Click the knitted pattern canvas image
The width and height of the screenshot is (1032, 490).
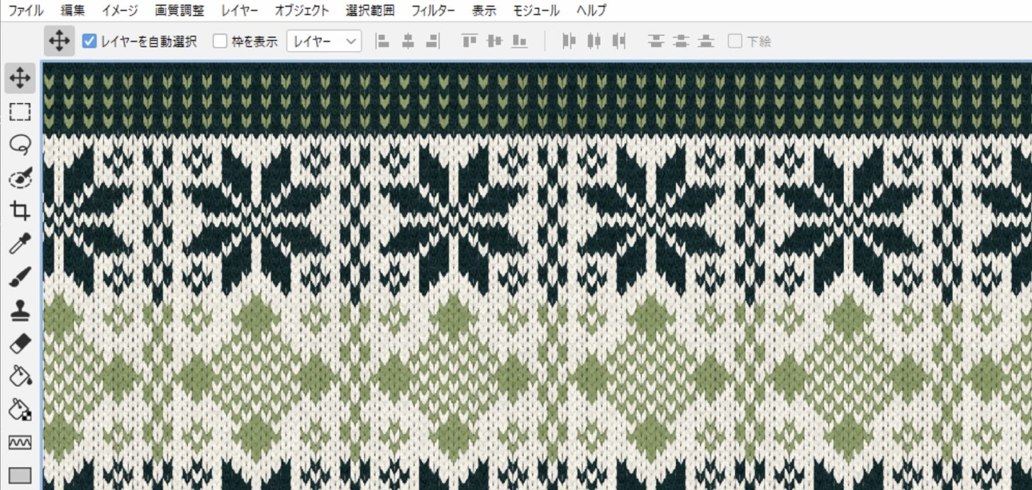click(537, 276)
